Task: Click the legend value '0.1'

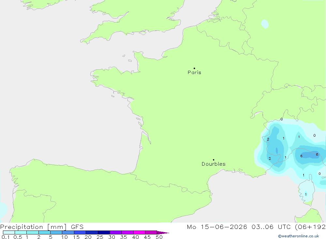Action: click(6, 237)
